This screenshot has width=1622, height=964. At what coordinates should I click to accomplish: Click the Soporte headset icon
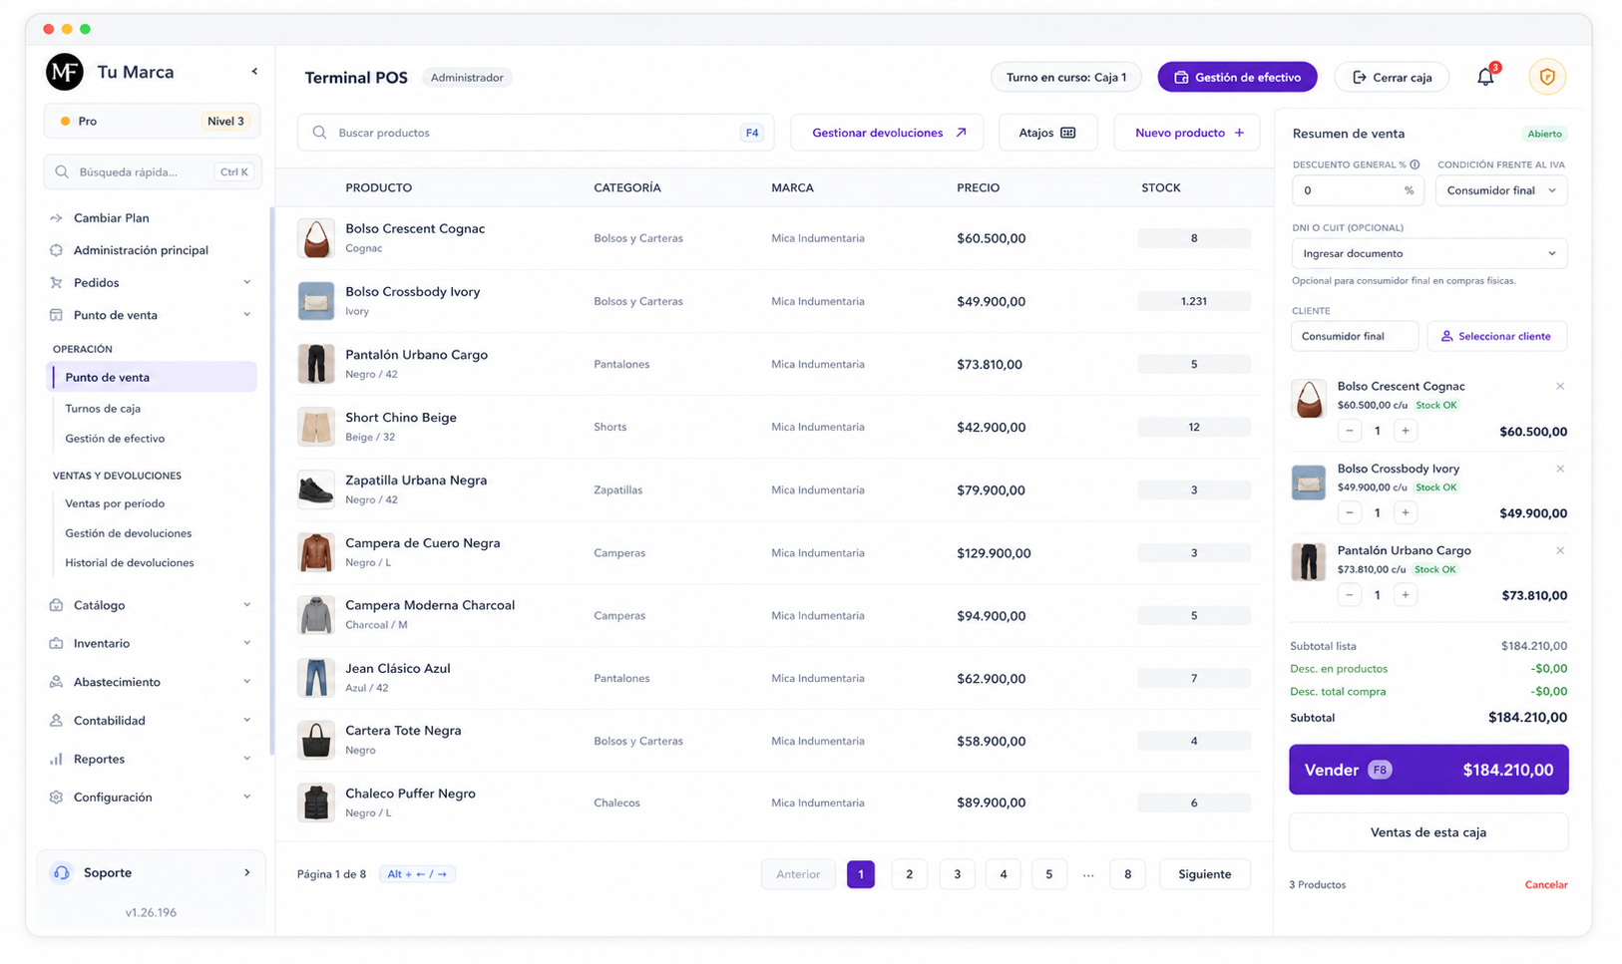click(62, 873)
